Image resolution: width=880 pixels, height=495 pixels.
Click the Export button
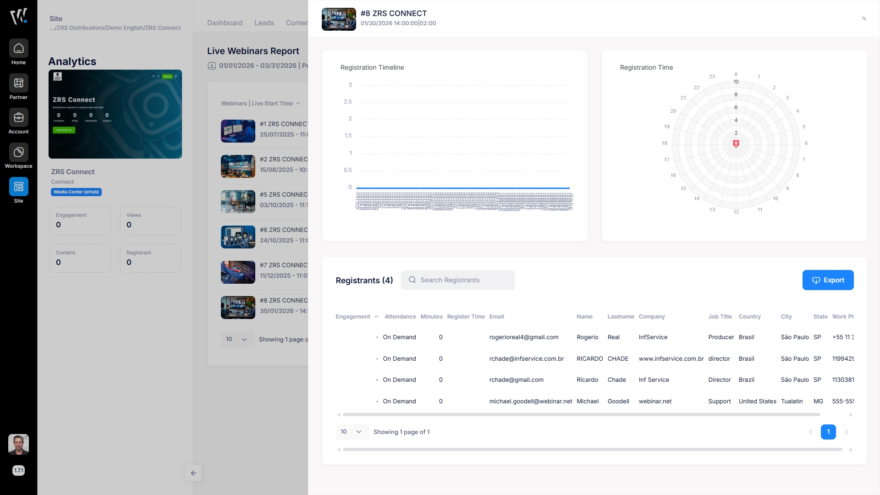pos(828,280)
